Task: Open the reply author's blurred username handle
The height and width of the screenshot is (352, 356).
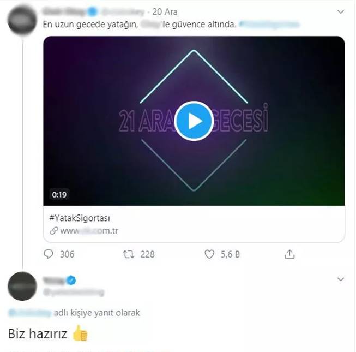Action: [x=74, y=292]
